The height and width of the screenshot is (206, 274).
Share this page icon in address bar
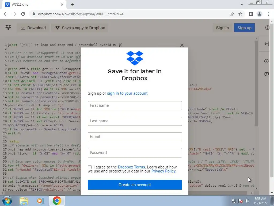click(x=232, y=14)
